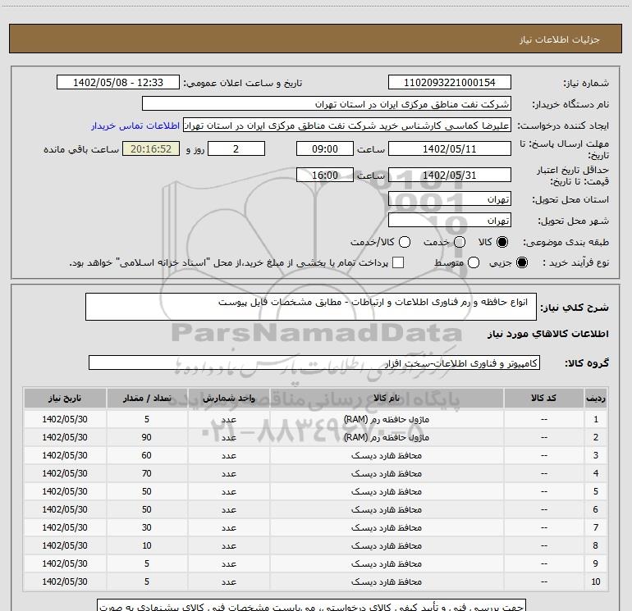Click the request creator field علیرضا کماسی
Screen dimensions: 632x611
pos(347,125)
